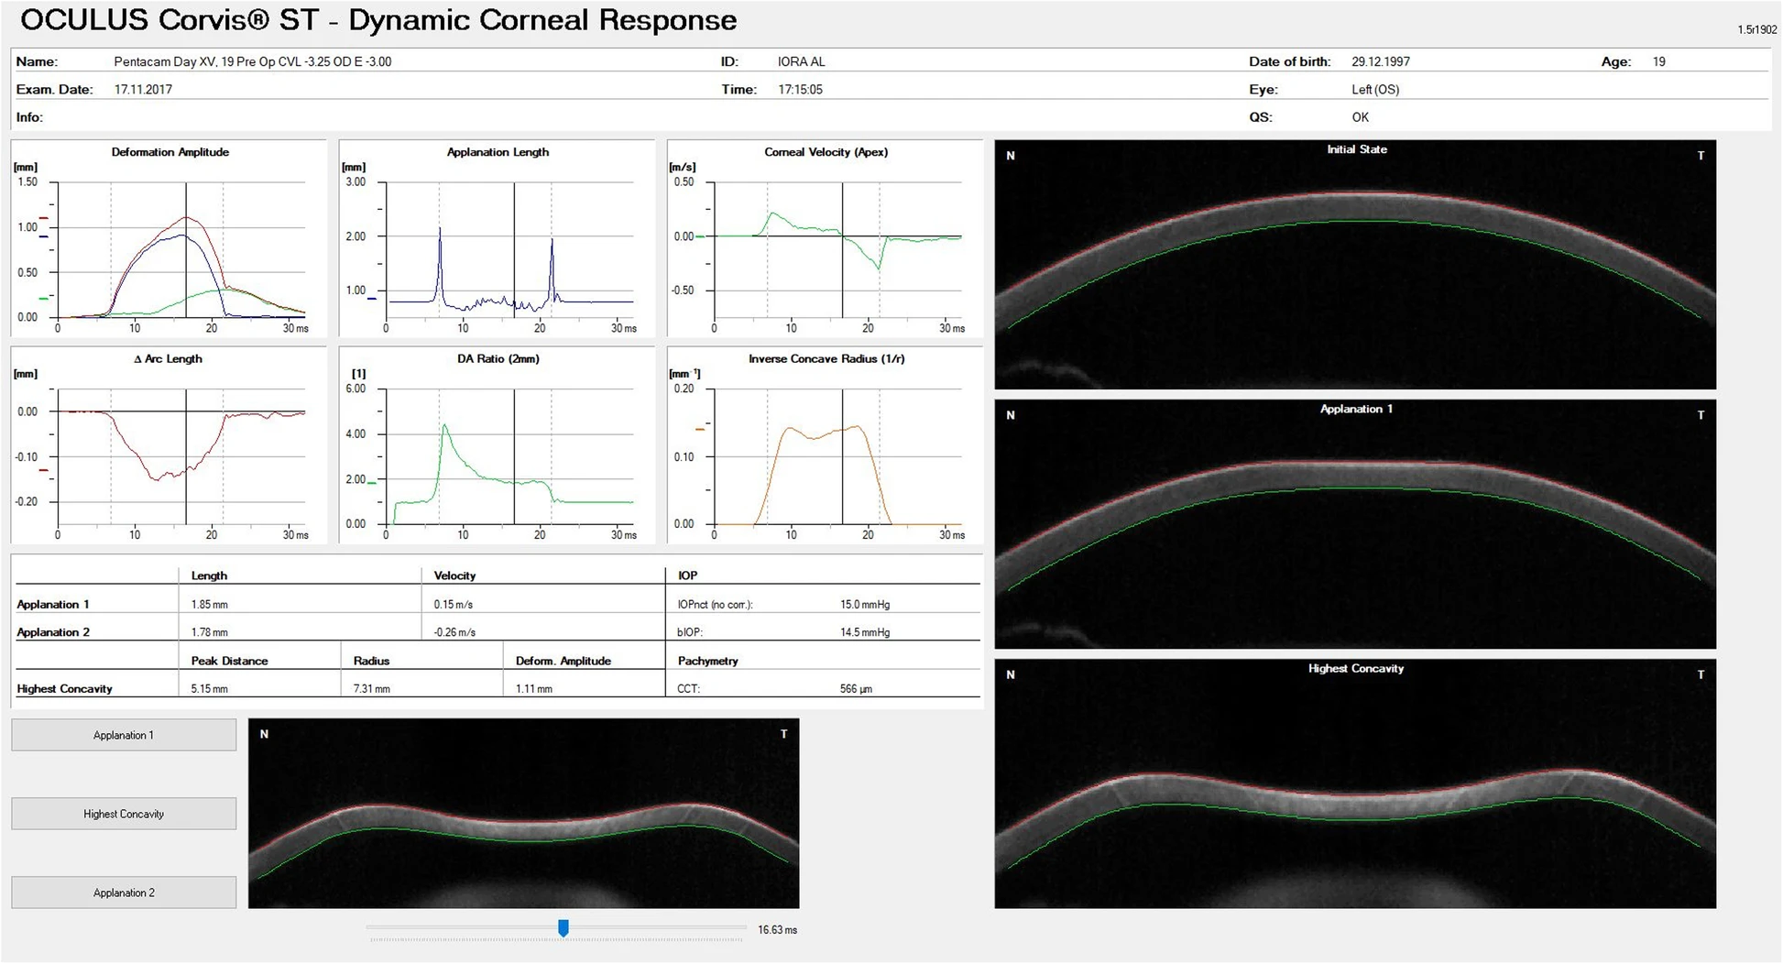Viewport: 1783px width, 964px height.
Task: Open the right-side Highest Concavity cornea image
Action: [1355, 783]
